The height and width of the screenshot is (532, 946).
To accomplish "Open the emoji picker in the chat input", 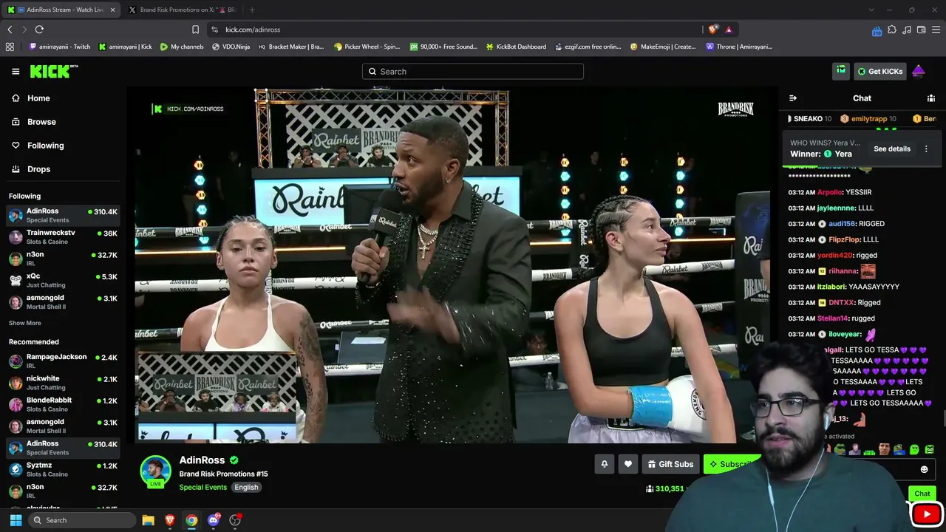I will 924,469.
